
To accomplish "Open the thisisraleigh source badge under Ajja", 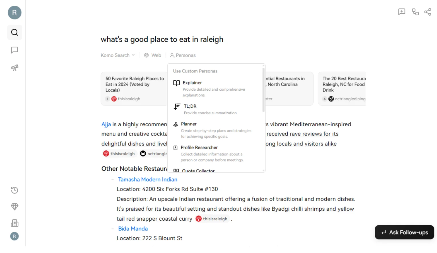I will pyautogui.click(x=119, y=154).
